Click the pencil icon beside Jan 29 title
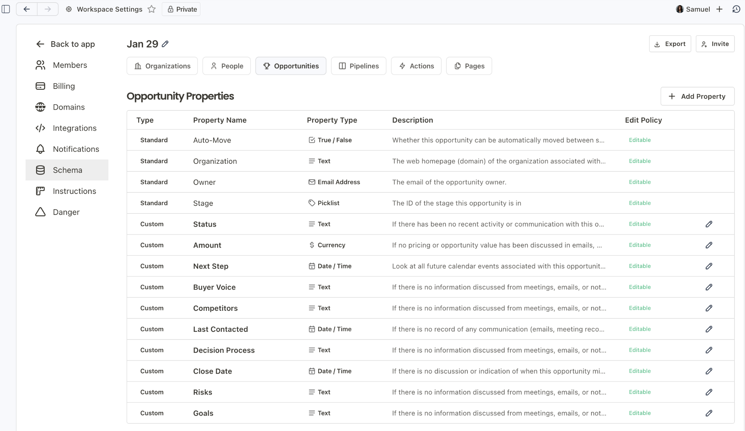 coord(165,44)
